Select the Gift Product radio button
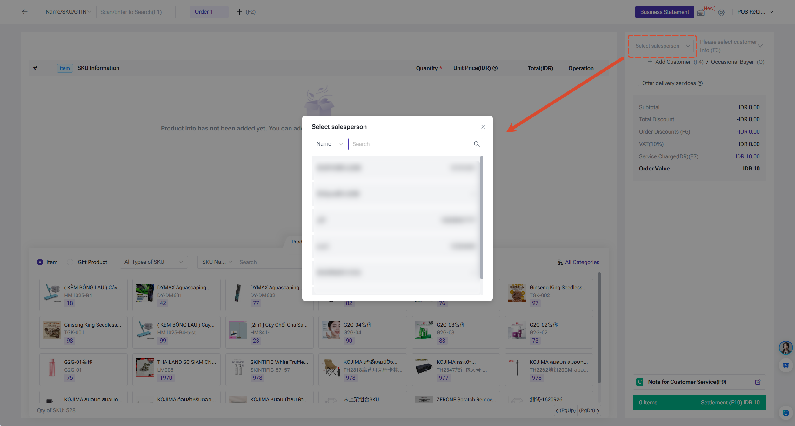Viewport: 795px width, 426px height. 70,262
